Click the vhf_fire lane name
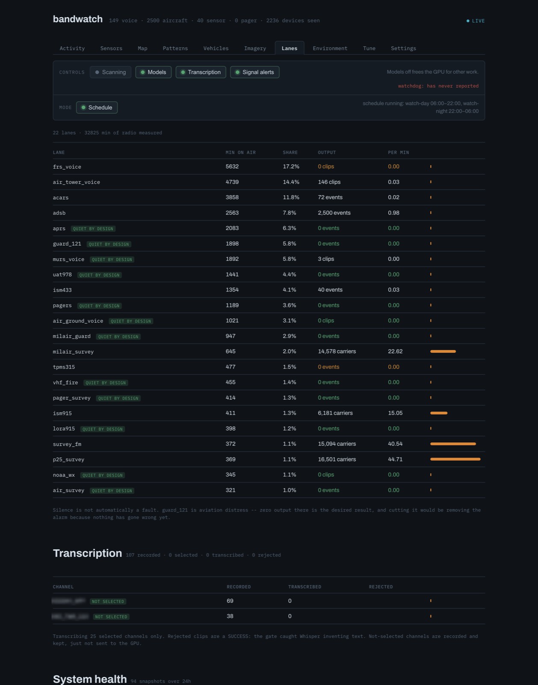This screenshot has width=538, height=685. click(x=65, y=382)
